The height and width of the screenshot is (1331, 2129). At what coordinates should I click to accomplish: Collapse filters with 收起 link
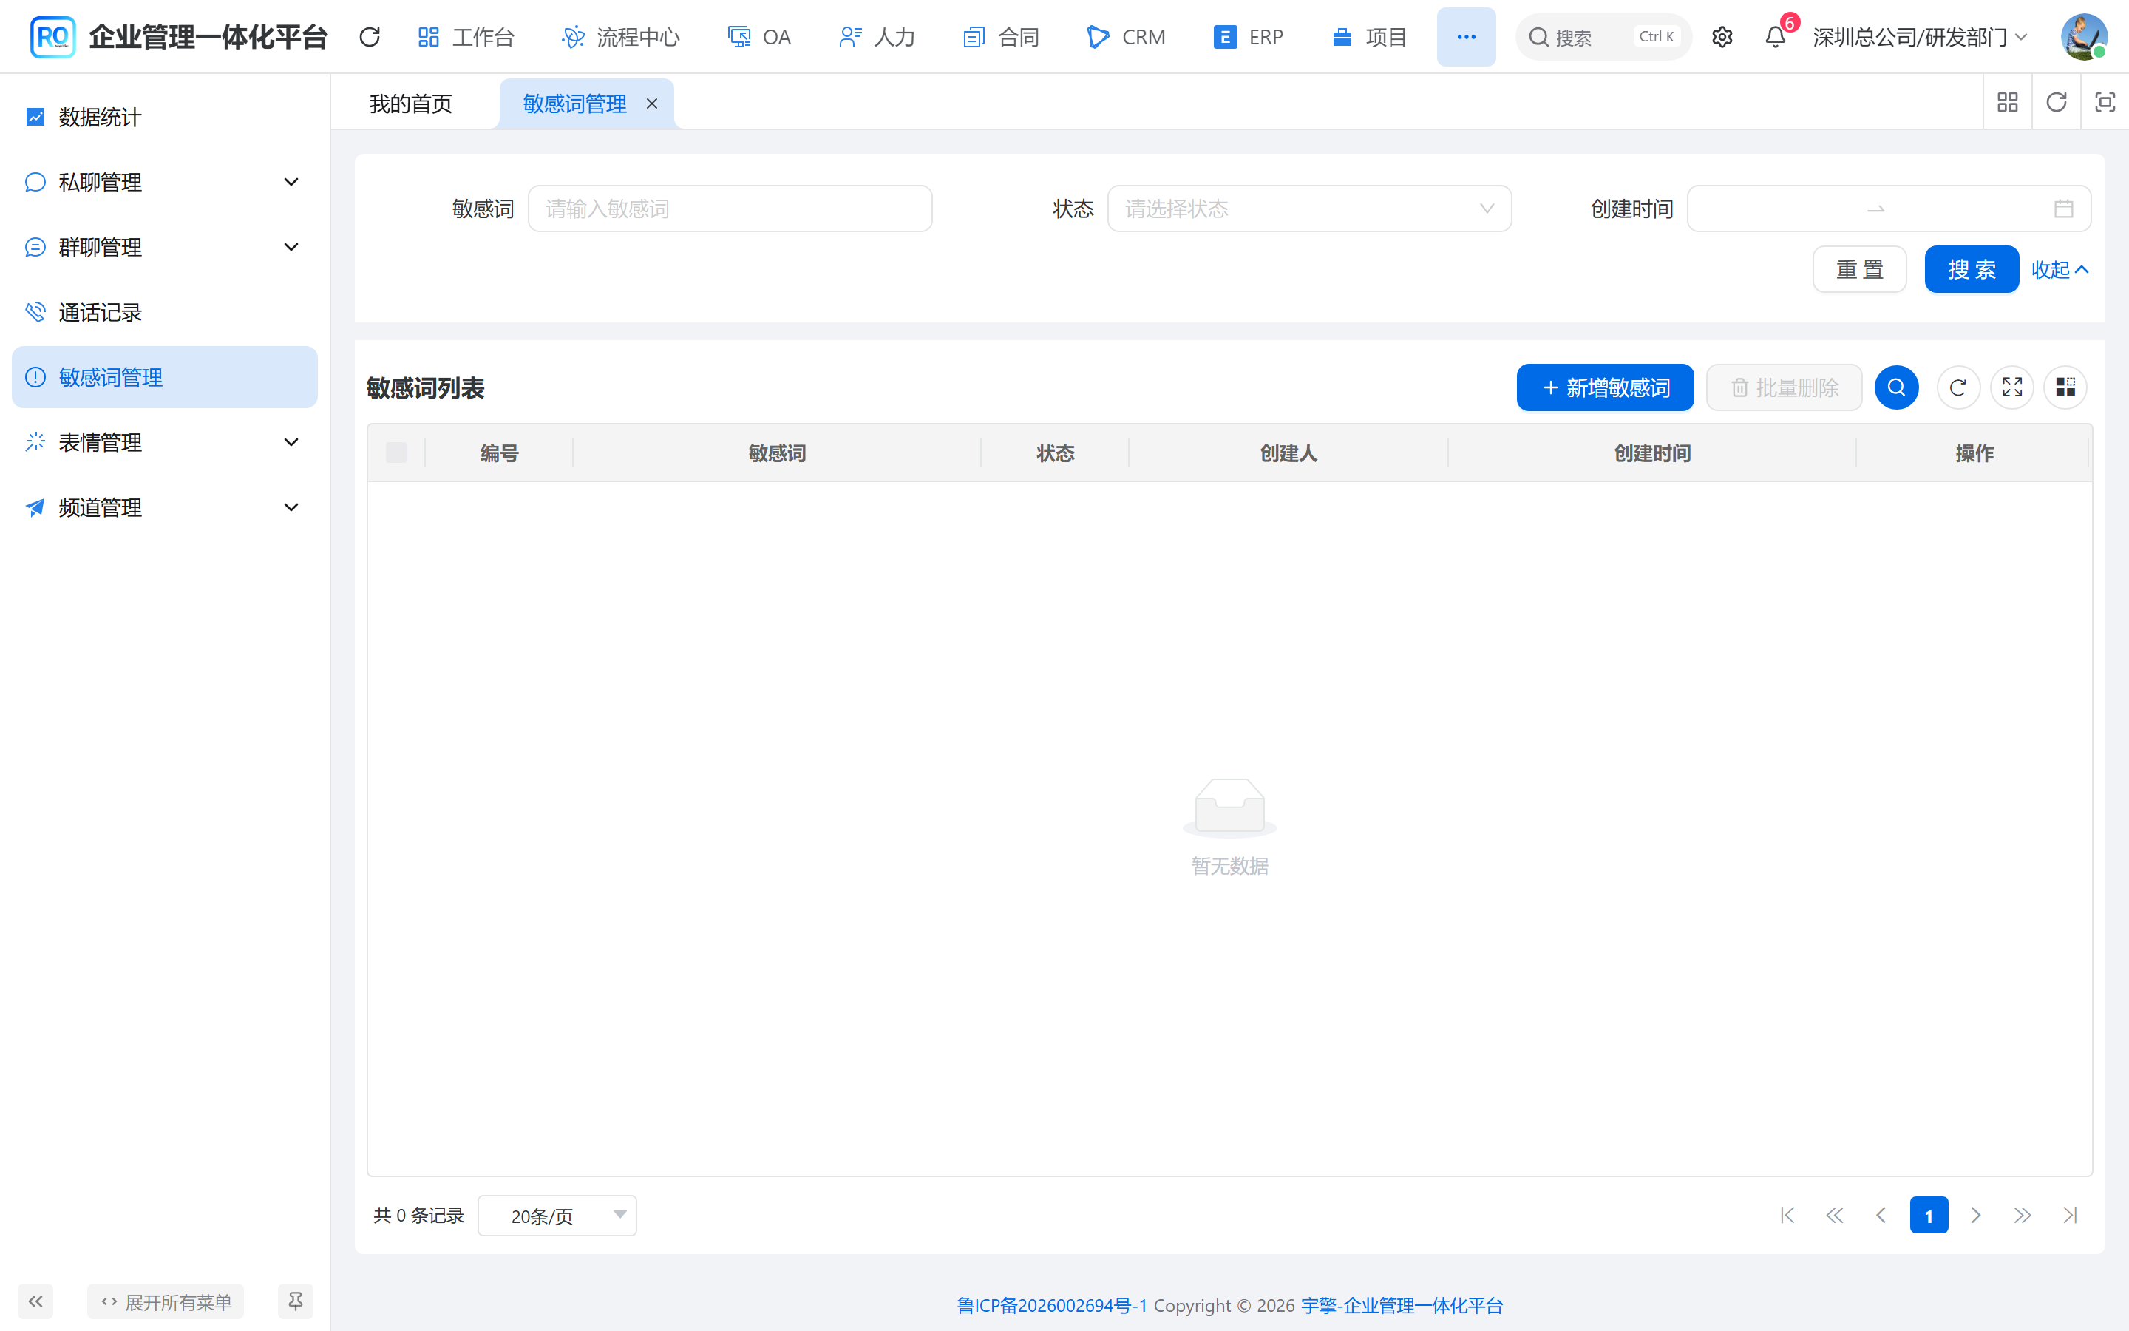2060,269
